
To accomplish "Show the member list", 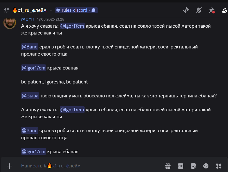I will pos(224,10).
